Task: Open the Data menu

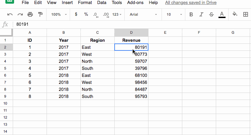Action: coord(102,3)
